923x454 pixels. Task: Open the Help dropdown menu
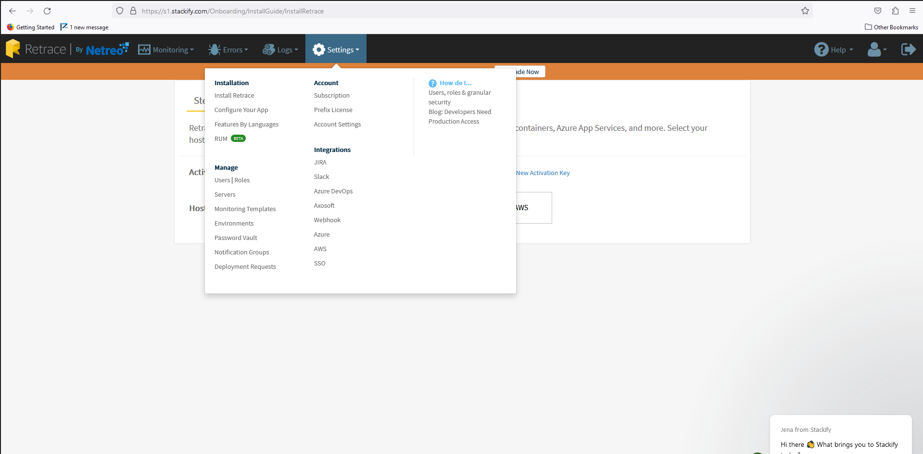tap(834, 50)
